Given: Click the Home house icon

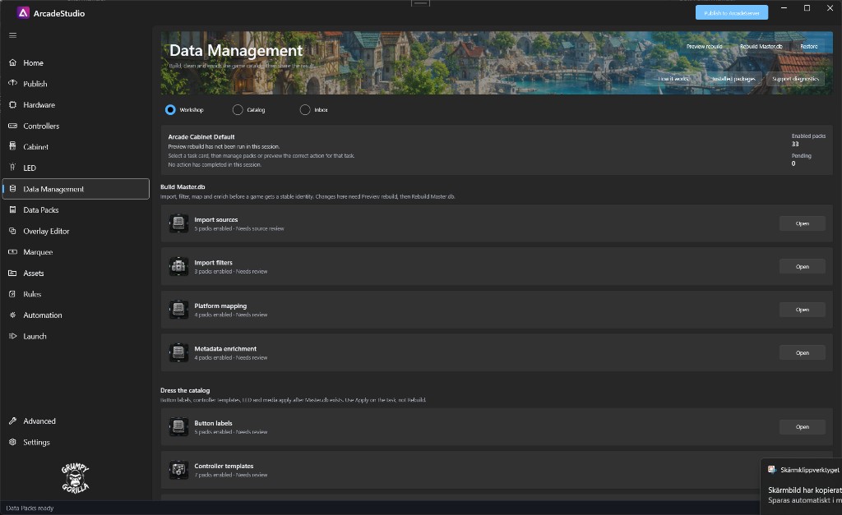Looking at the screenshot, I should click(x=13, y=62).
